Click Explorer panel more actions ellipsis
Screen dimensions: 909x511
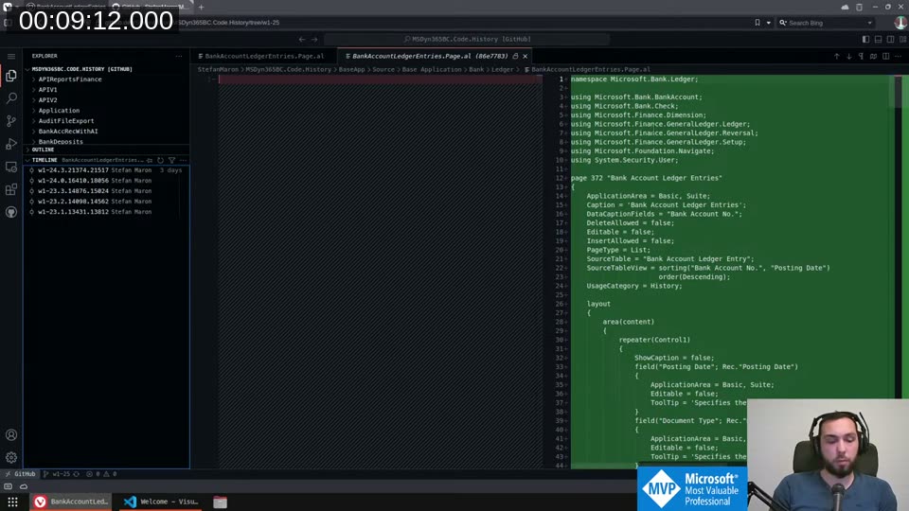(179, 56)
